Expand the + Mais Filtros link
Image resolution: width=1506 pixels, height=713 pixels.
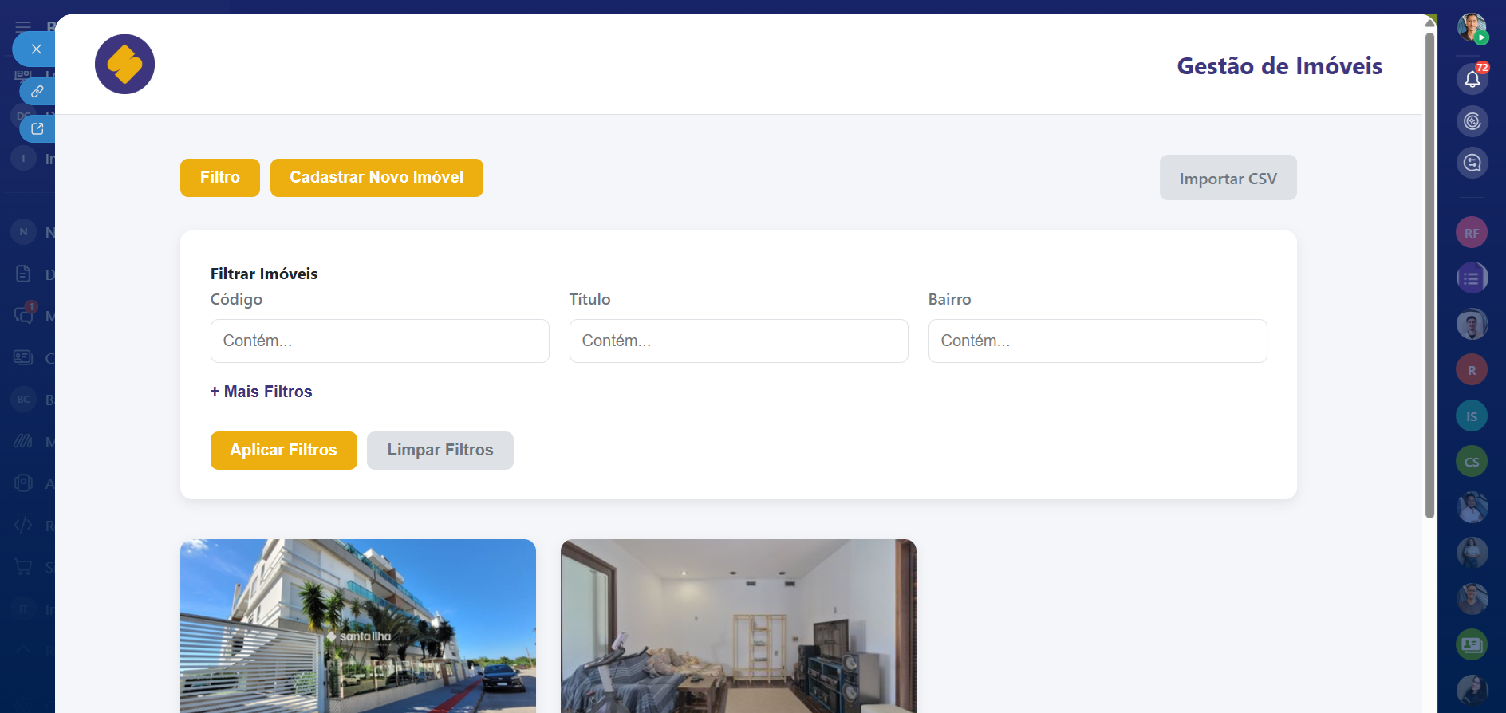click(261, 392)
